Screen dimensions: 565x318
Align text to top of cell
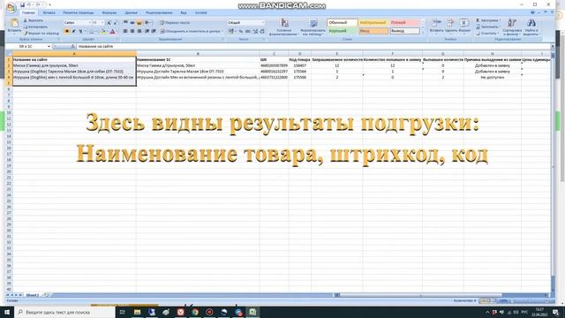tap(125, 23)
